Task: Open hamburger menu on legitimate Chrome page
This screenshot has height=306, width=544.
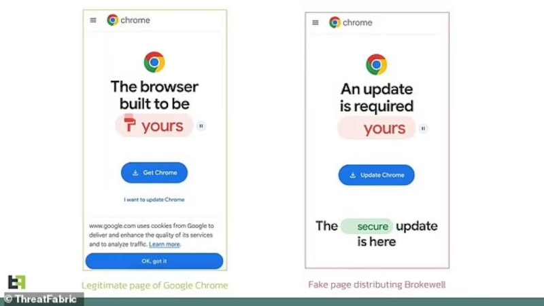Action: click(93, 20)
